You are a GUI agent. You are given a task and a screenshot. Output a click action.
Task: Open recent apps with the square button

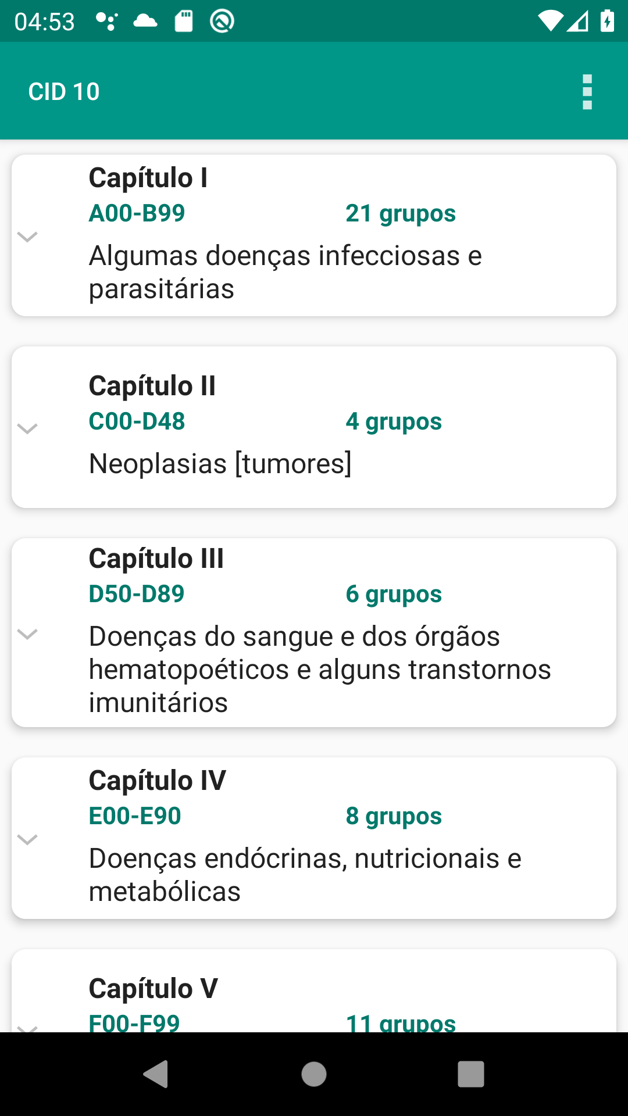pos(471,1074)
